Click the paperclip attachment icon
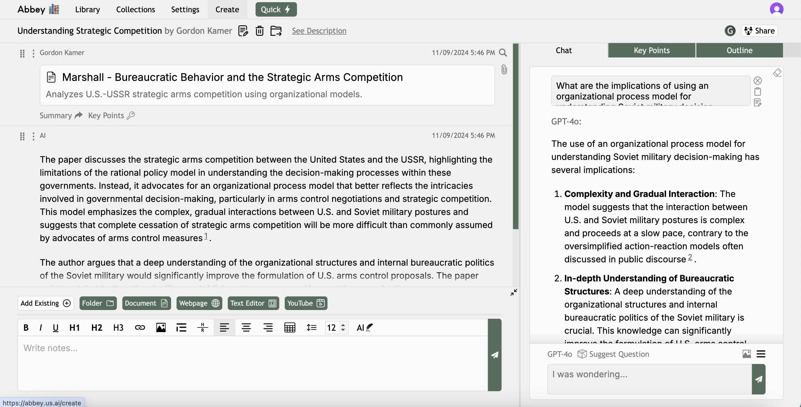The height and width of the screenshot is (407, 801). click(504, 69)
